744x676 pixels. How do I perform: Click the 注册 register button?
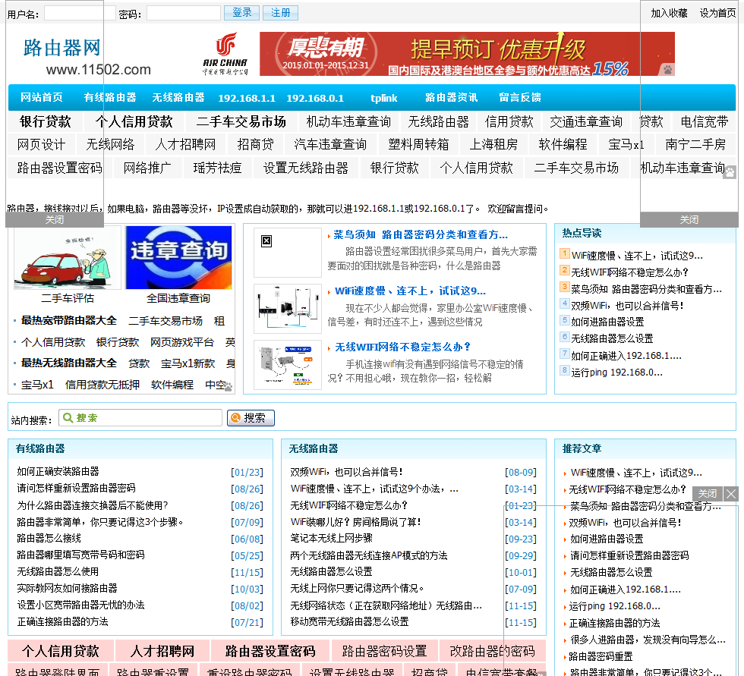[x=280, y=13]
